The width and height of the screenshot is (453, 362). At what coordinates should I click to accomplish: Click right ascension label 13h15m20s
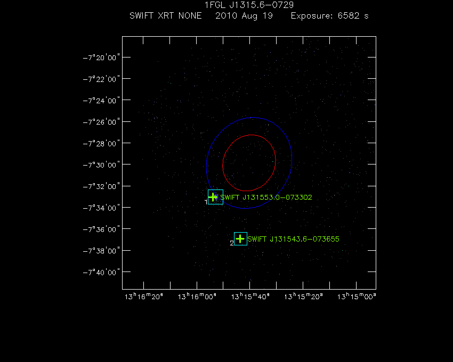303,297
